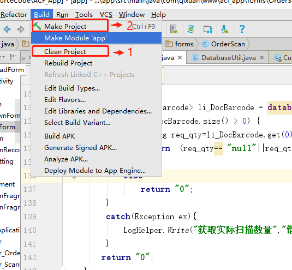Click return "0" on line 137
The height and width of the screenshot is (270, 292).
click(166, 189)
